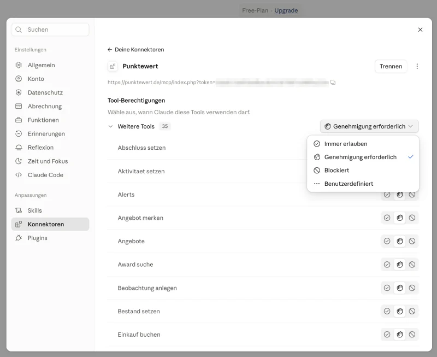
Task: Block the Alerts tool
Action: click(412, 195)
